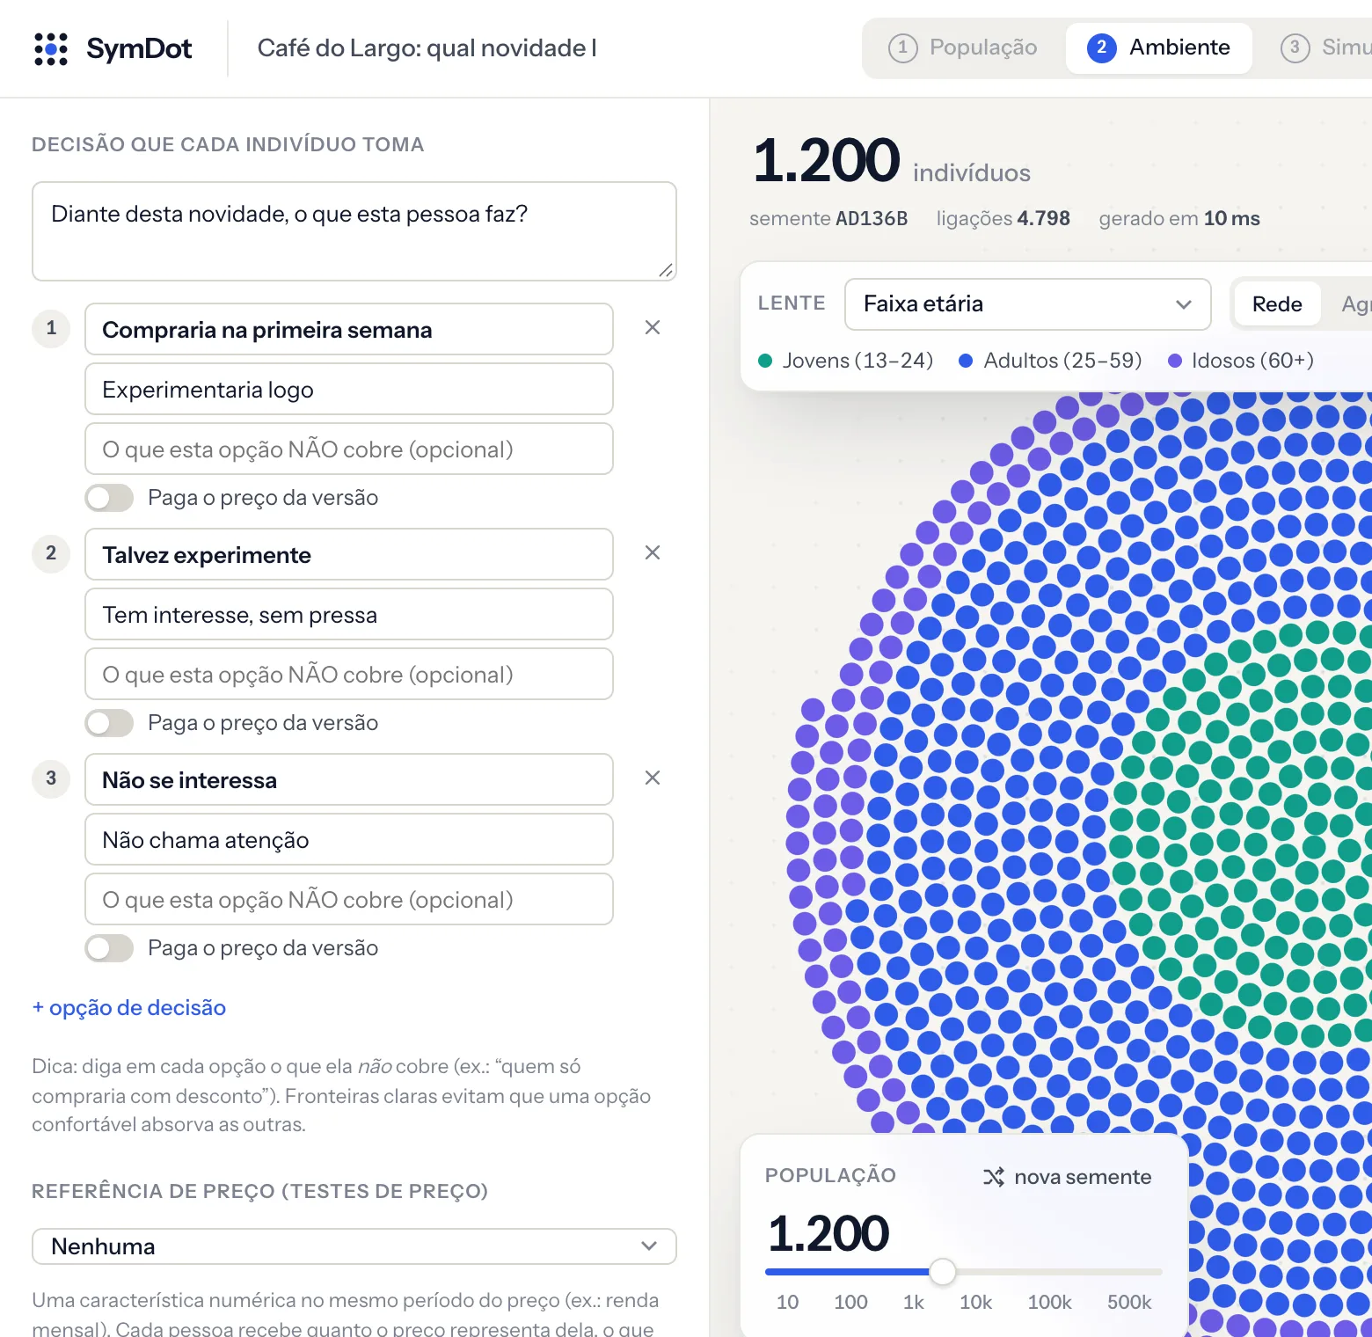
Task: Click the 100 mark on population scale
Action: [850, 1302]
